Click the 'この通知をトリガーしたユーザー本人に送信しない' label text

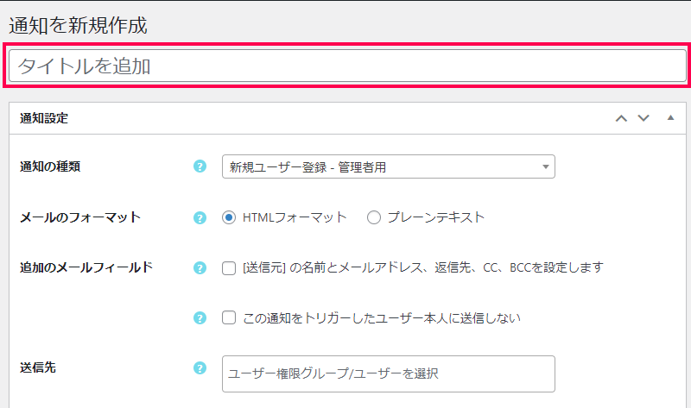click(382, 317)
